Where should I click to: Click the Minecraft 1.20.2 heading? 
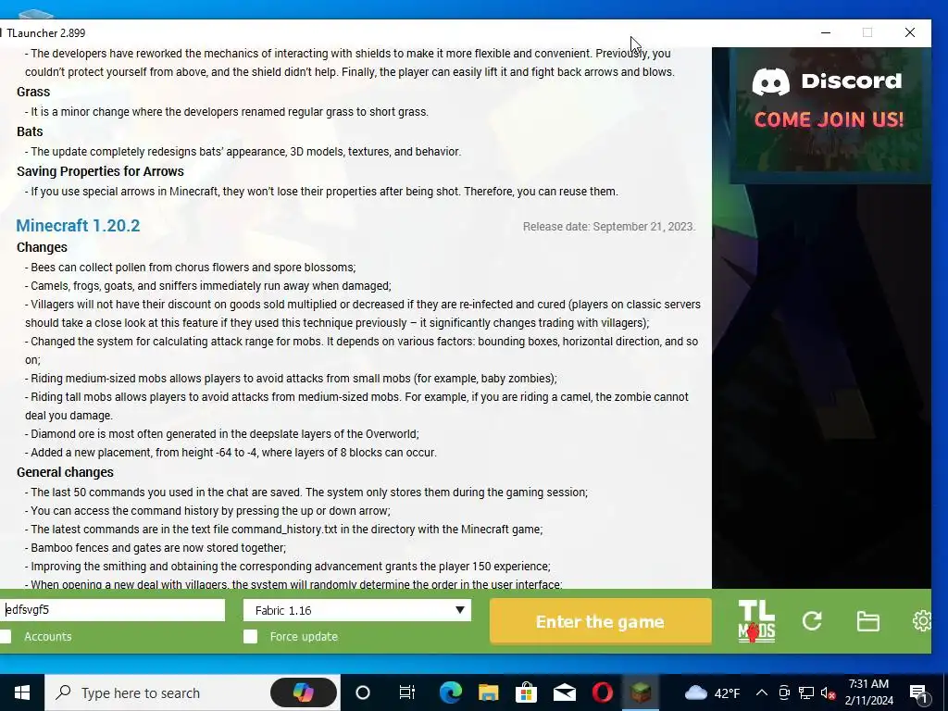point(78,226)
